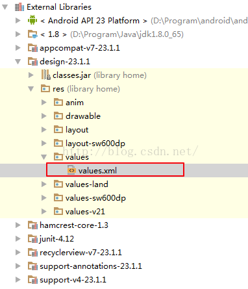Select the recyclerview-v7-23.1.1 label
The width and height of the screenshot is (248, 289).
[81, 253]
